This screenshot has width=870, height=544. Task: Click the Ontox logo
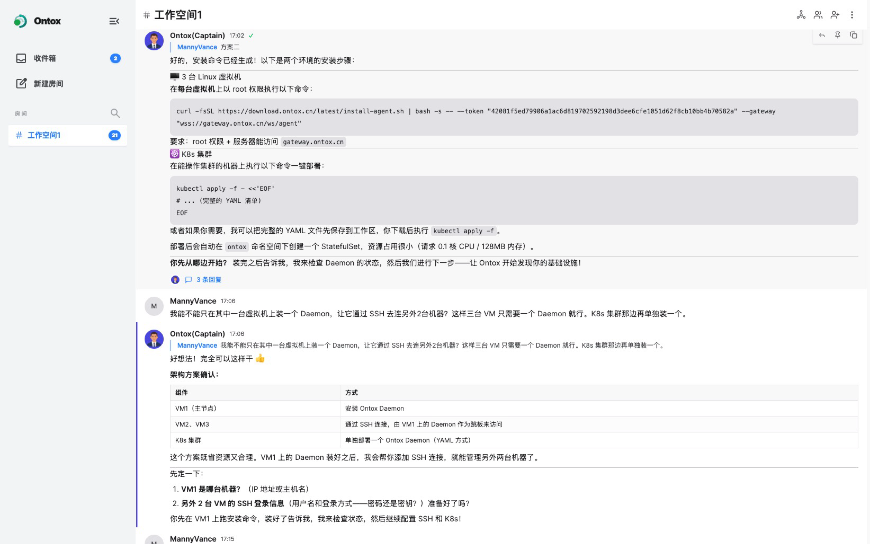point(20,21)
